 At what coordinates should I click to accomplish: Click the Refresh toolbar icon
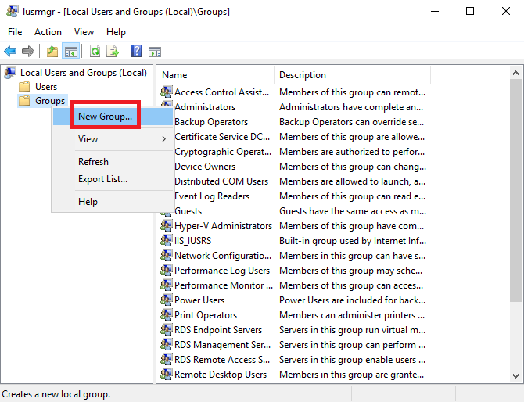pyautogui.click(x=95, y=52)
